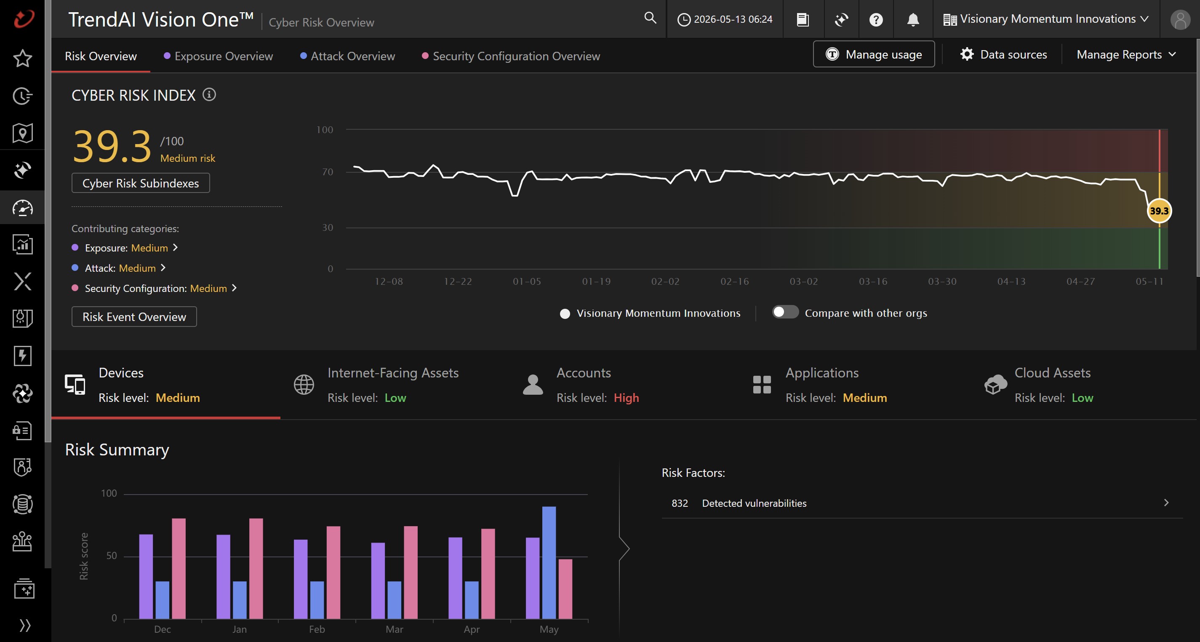Image resolution: width=1200 pixels, height=642 pixels.
Task: Expand Exposure: Medium category chevron
Action: point(175,247)
